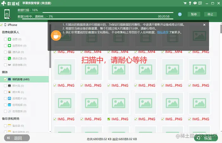Click the 数据扫描 16% progress bar

click(x=95, y=13)
